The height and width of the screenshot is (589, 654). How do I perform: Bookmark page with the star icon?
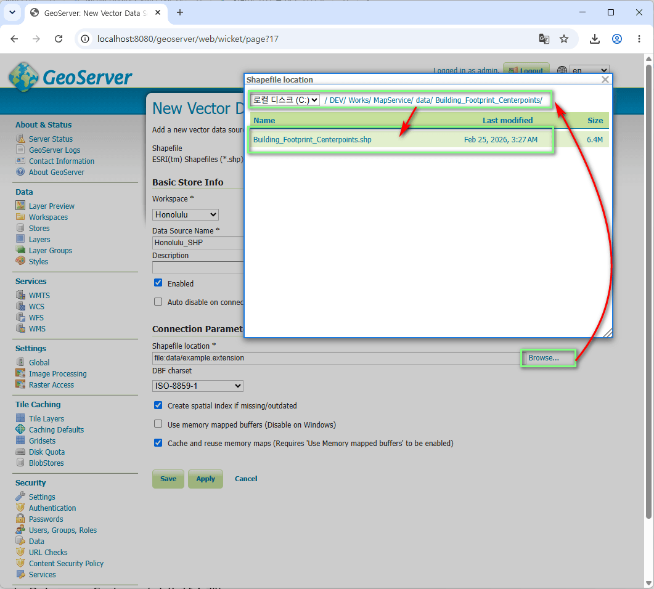pos(564,39)
